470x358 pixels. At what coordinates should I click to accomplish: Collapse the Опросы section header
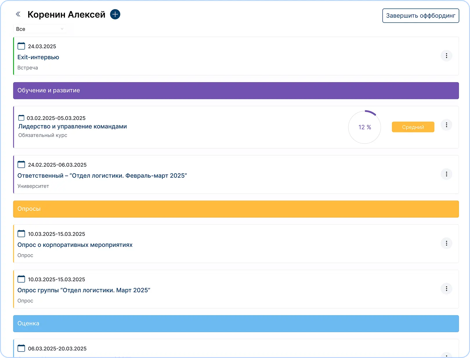(236, 209)
